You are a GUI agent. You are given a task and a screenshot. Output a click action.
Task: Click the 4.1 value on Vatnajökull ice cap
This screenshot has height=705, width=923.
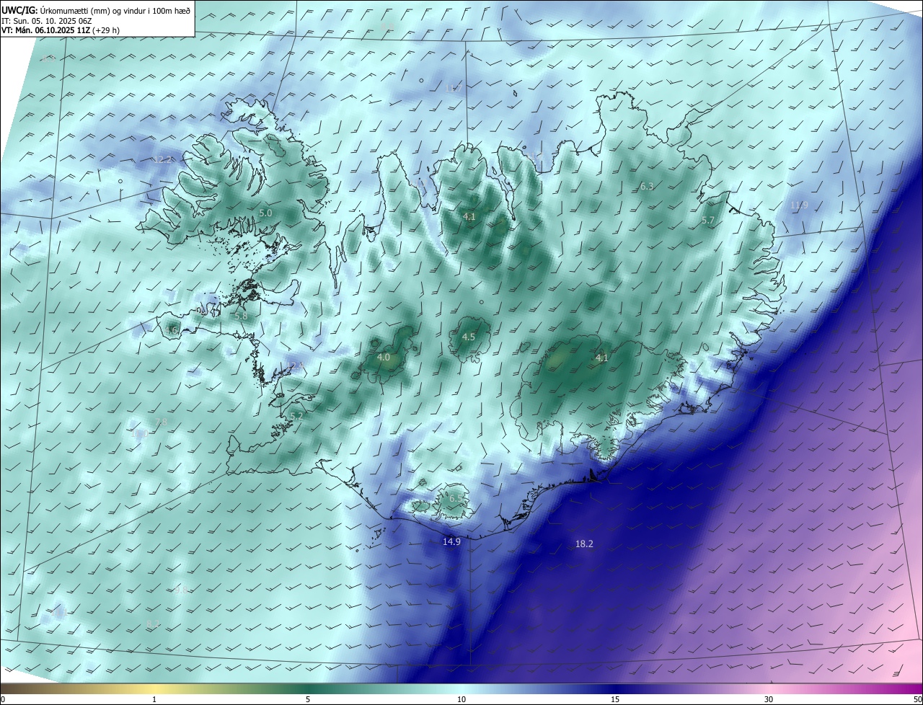[601, 358]
